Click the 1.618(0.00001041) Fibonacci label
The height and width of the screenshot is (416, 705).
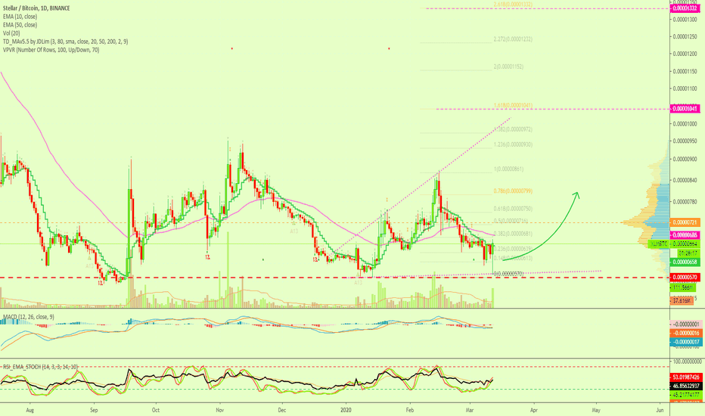coord(513,106)
